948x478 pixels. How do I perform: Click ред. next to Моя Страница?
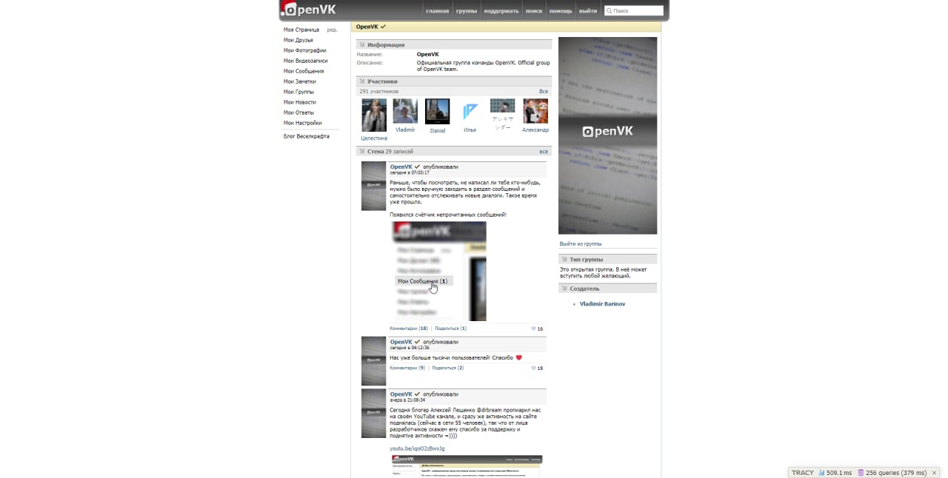click(x=332, y=30)
